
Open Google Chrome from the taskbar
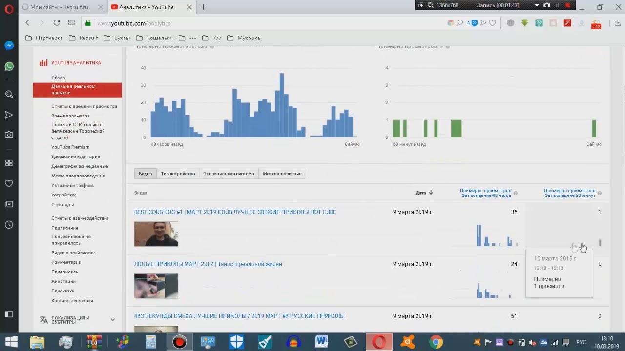(436, 342)
